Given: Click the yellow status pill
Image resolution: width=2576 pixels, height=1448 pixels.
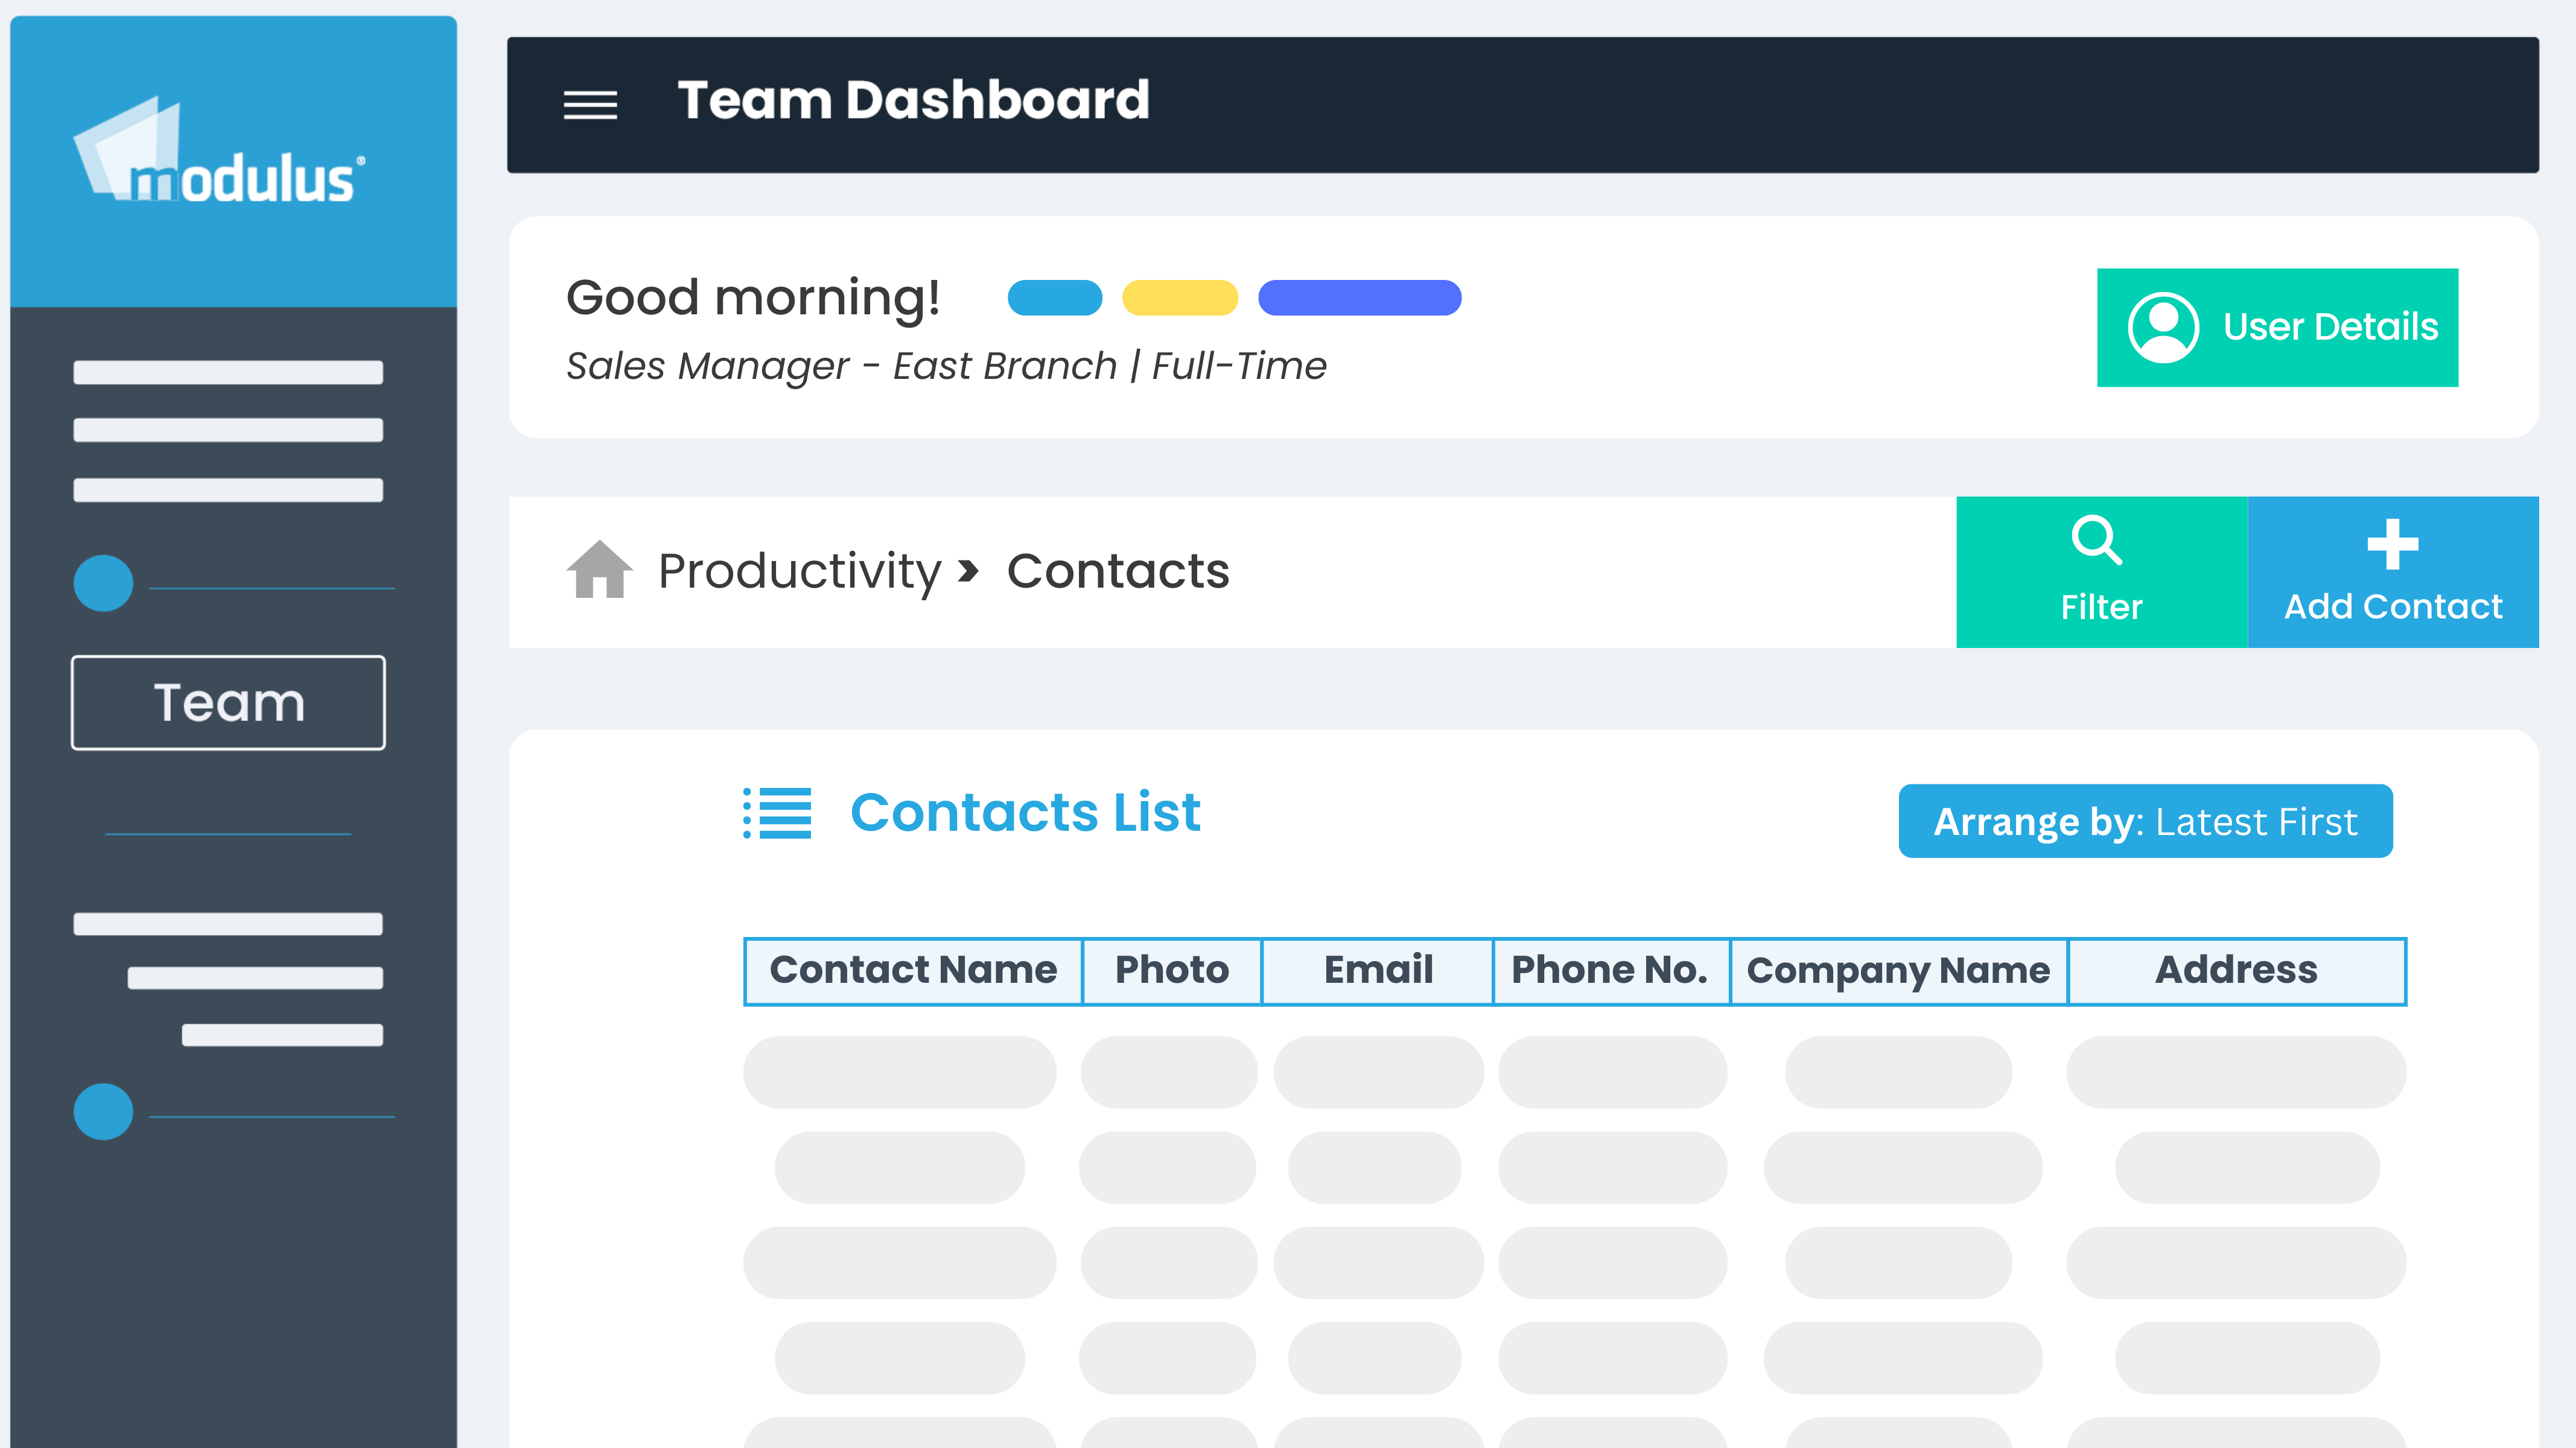Looking at the screenshot, I should [x=1180, y=298].
